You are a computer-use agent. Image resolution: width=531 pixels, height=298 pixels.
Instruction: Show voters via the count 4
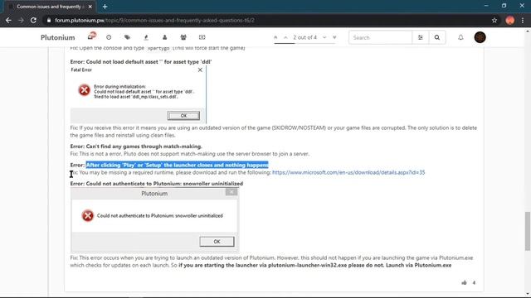click(x=474, y=282)
